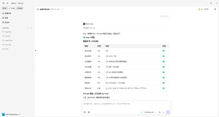
Task: Minimize the application window
Action: pyautogui.click(x=206, y=3)
